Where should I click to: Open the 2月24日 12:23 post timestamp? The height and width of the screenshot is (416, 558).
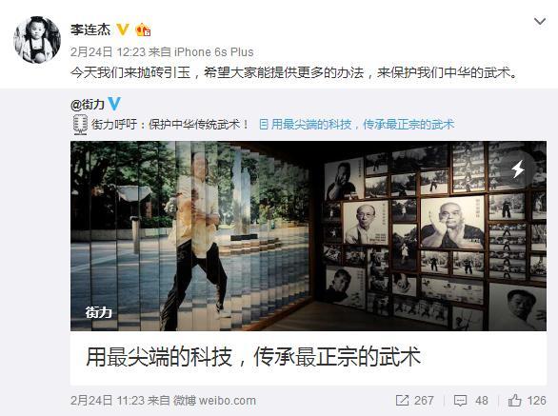(109, 52)
